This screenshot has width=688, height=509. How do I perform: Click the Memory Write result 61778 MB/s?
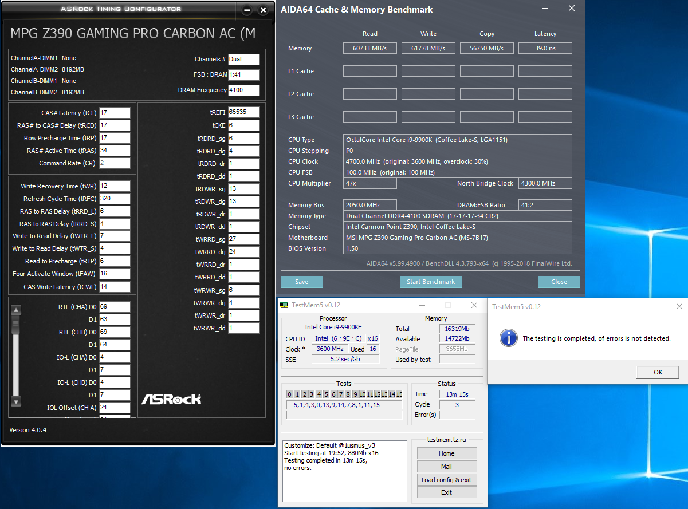pyautogui.click(x=428, y=48)
